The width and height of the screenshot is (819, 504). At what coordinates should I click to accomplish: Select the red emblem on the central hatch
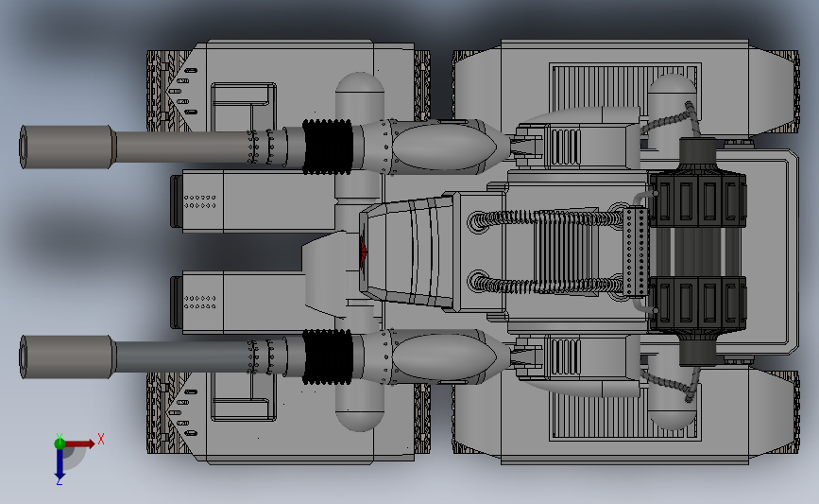363,252
